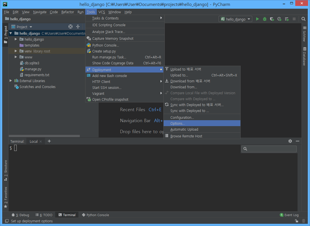The height and width of the screenshot is (226, 310).
Task: Open Favorites side tab
Action: click(x=6, y=198)
